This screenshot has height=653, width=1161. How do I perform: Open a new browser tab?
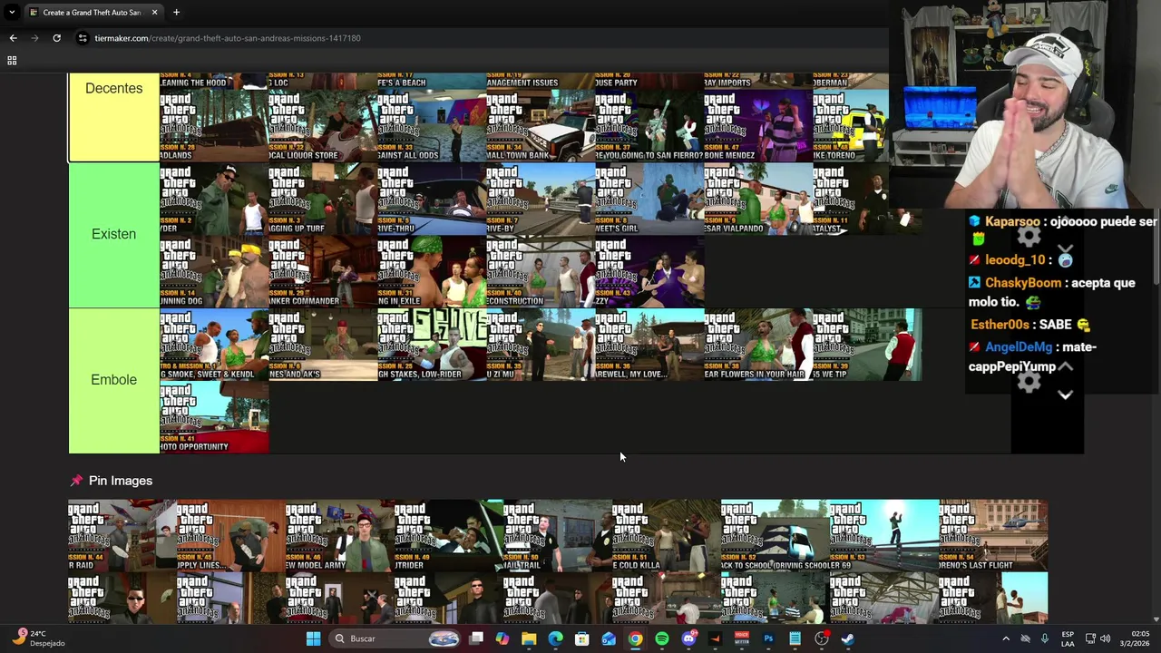tap(176, 12)
